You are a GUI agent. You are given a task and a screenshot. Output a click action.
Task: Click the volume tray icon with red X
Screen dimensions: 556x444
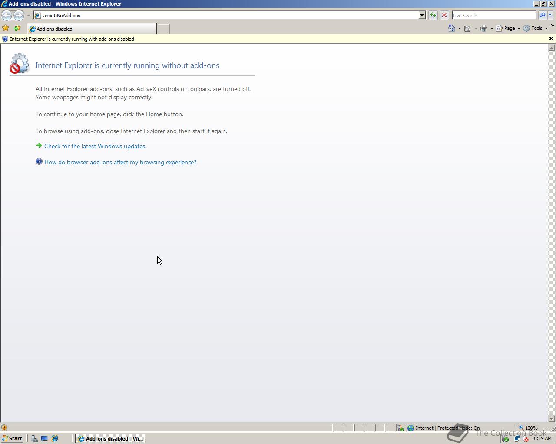pos(525,439)
